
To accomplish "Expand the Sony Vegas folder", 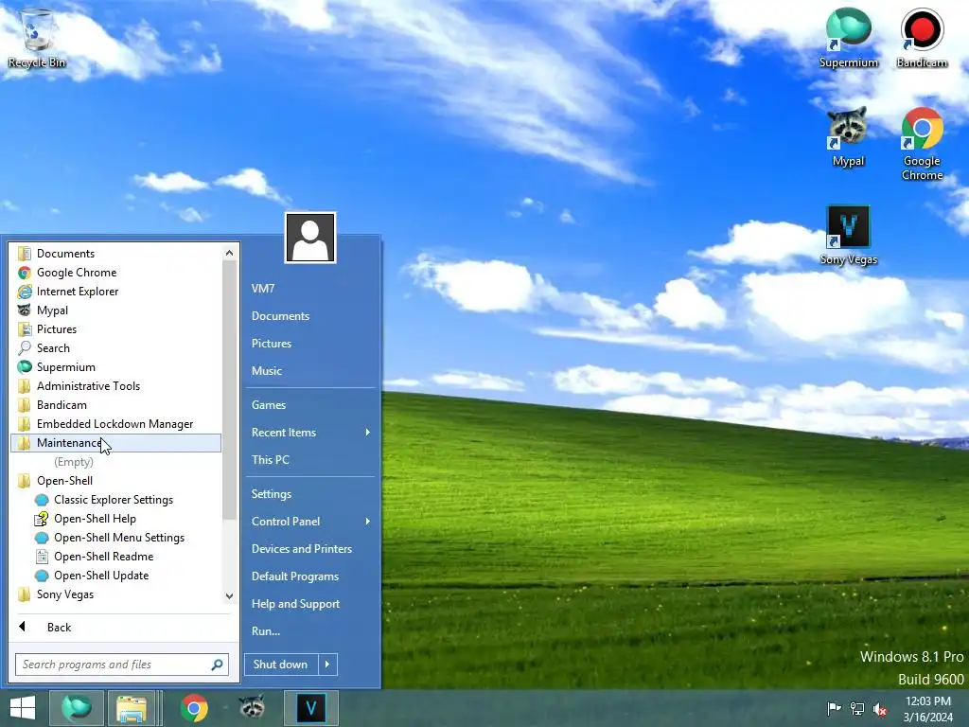I will (x=116, y=594).
